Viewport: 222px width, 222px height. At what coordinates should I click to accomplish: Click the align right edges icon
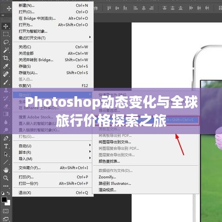(x=152, y=8)
